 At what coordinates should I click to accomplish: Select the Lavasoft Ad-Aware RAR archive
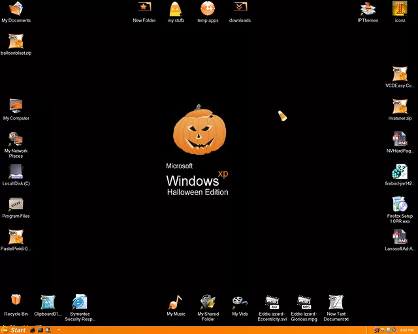400,237
